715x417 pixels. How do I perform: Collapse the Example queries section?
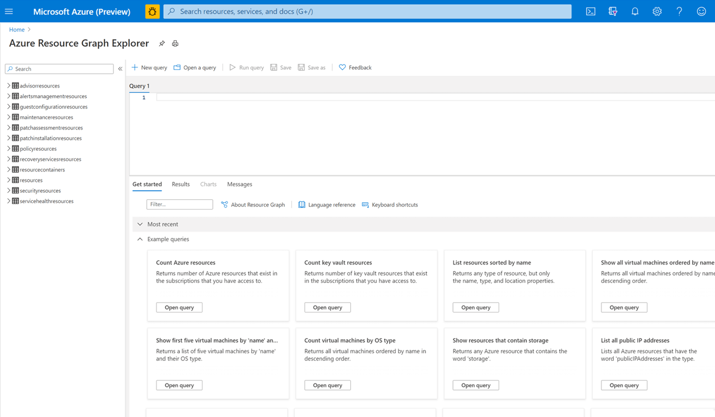[x=140, y=239]
